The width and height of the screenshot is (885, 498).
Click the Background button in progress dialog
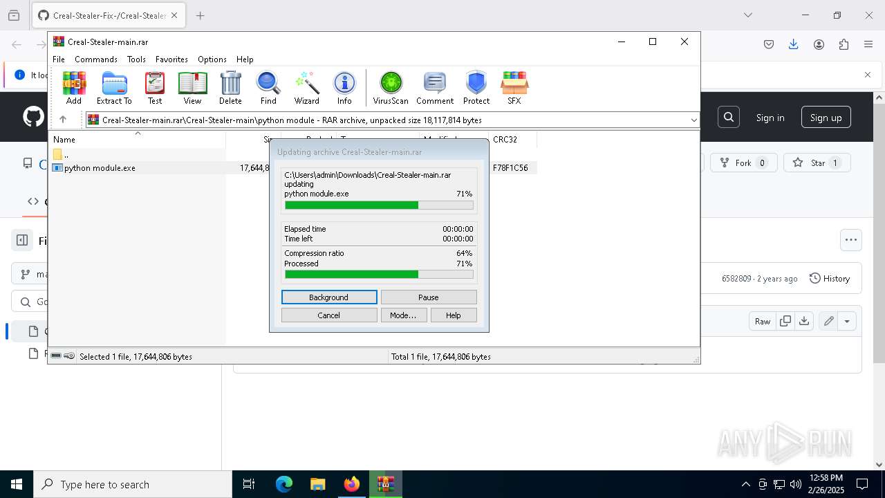coord(329,297)
